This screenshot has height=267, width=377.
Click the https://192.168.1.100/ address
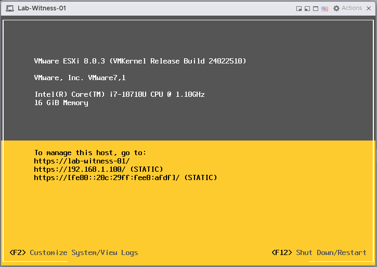[80, 170]
